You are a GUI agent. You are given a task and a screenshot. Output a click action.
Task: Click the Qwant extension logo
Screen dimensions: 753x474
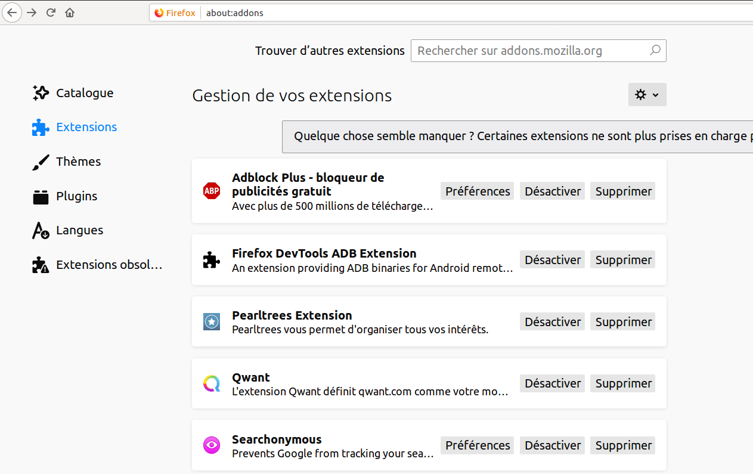click(x=212, y=383)
